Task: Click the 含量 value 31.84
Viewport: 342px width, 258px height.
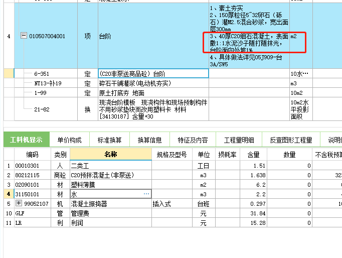Action: tap(253, 213)
